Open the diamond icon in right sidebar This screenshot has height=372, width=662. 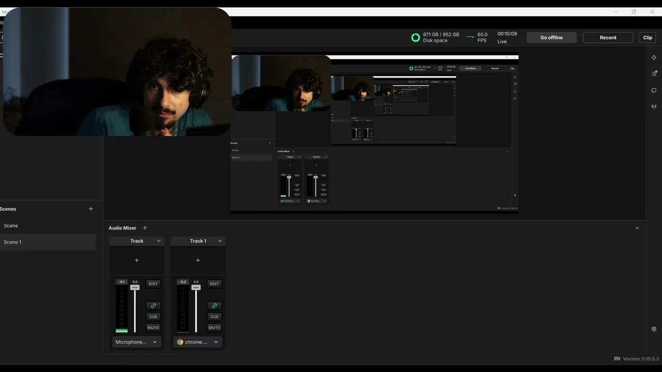pyautogui.click(x=654, y=57)
